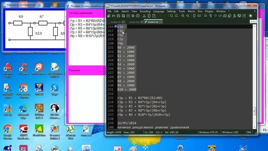
Task: Click the Record Macro circle icon
Action: coord(250,16)
